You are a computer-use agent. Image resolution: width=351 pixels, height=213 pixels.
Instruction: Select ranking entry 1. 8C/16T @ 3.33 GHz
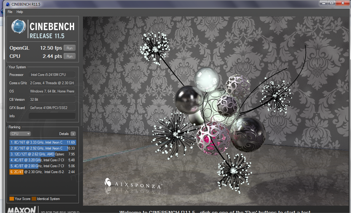click(x=42, y=142)
